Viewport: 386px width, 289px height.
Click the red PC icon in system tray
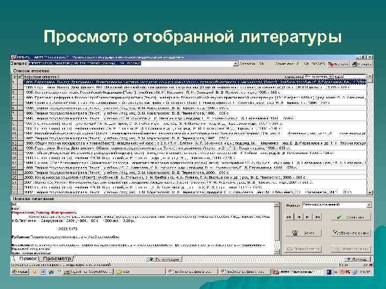[347, 272]
